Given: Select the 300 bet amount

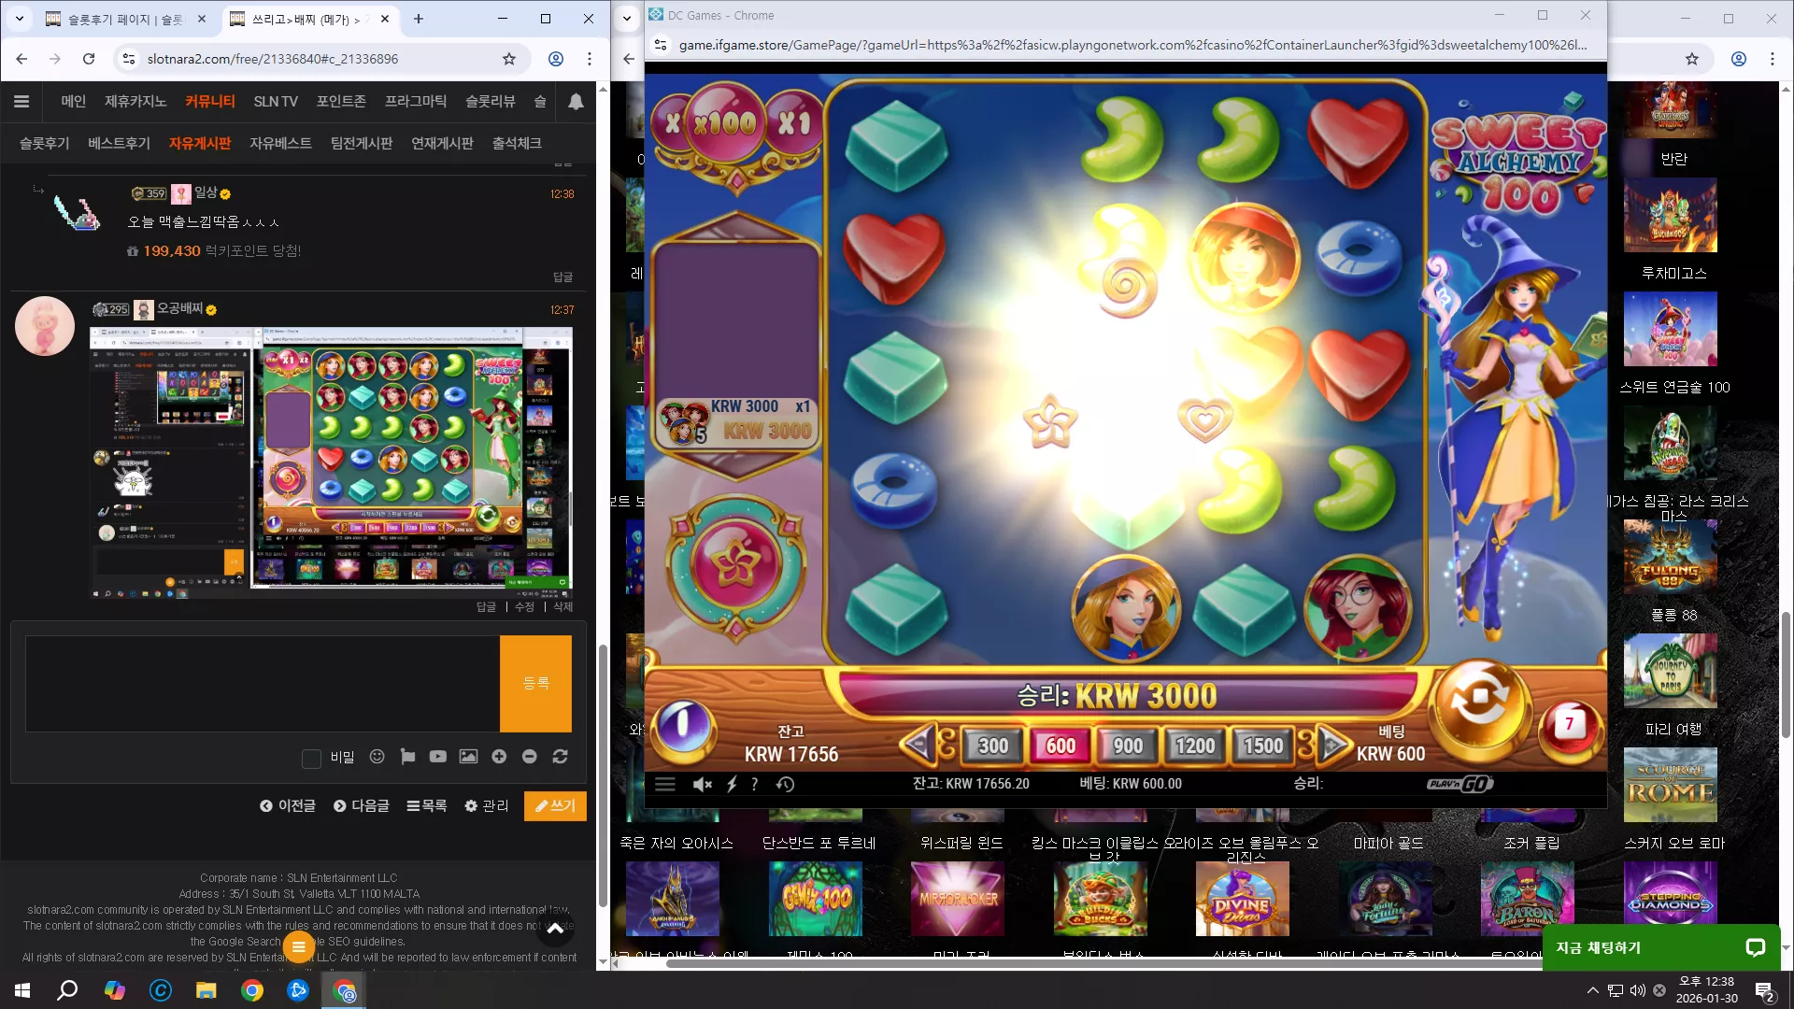Looking at the screenshot, I should pos(992,746).
